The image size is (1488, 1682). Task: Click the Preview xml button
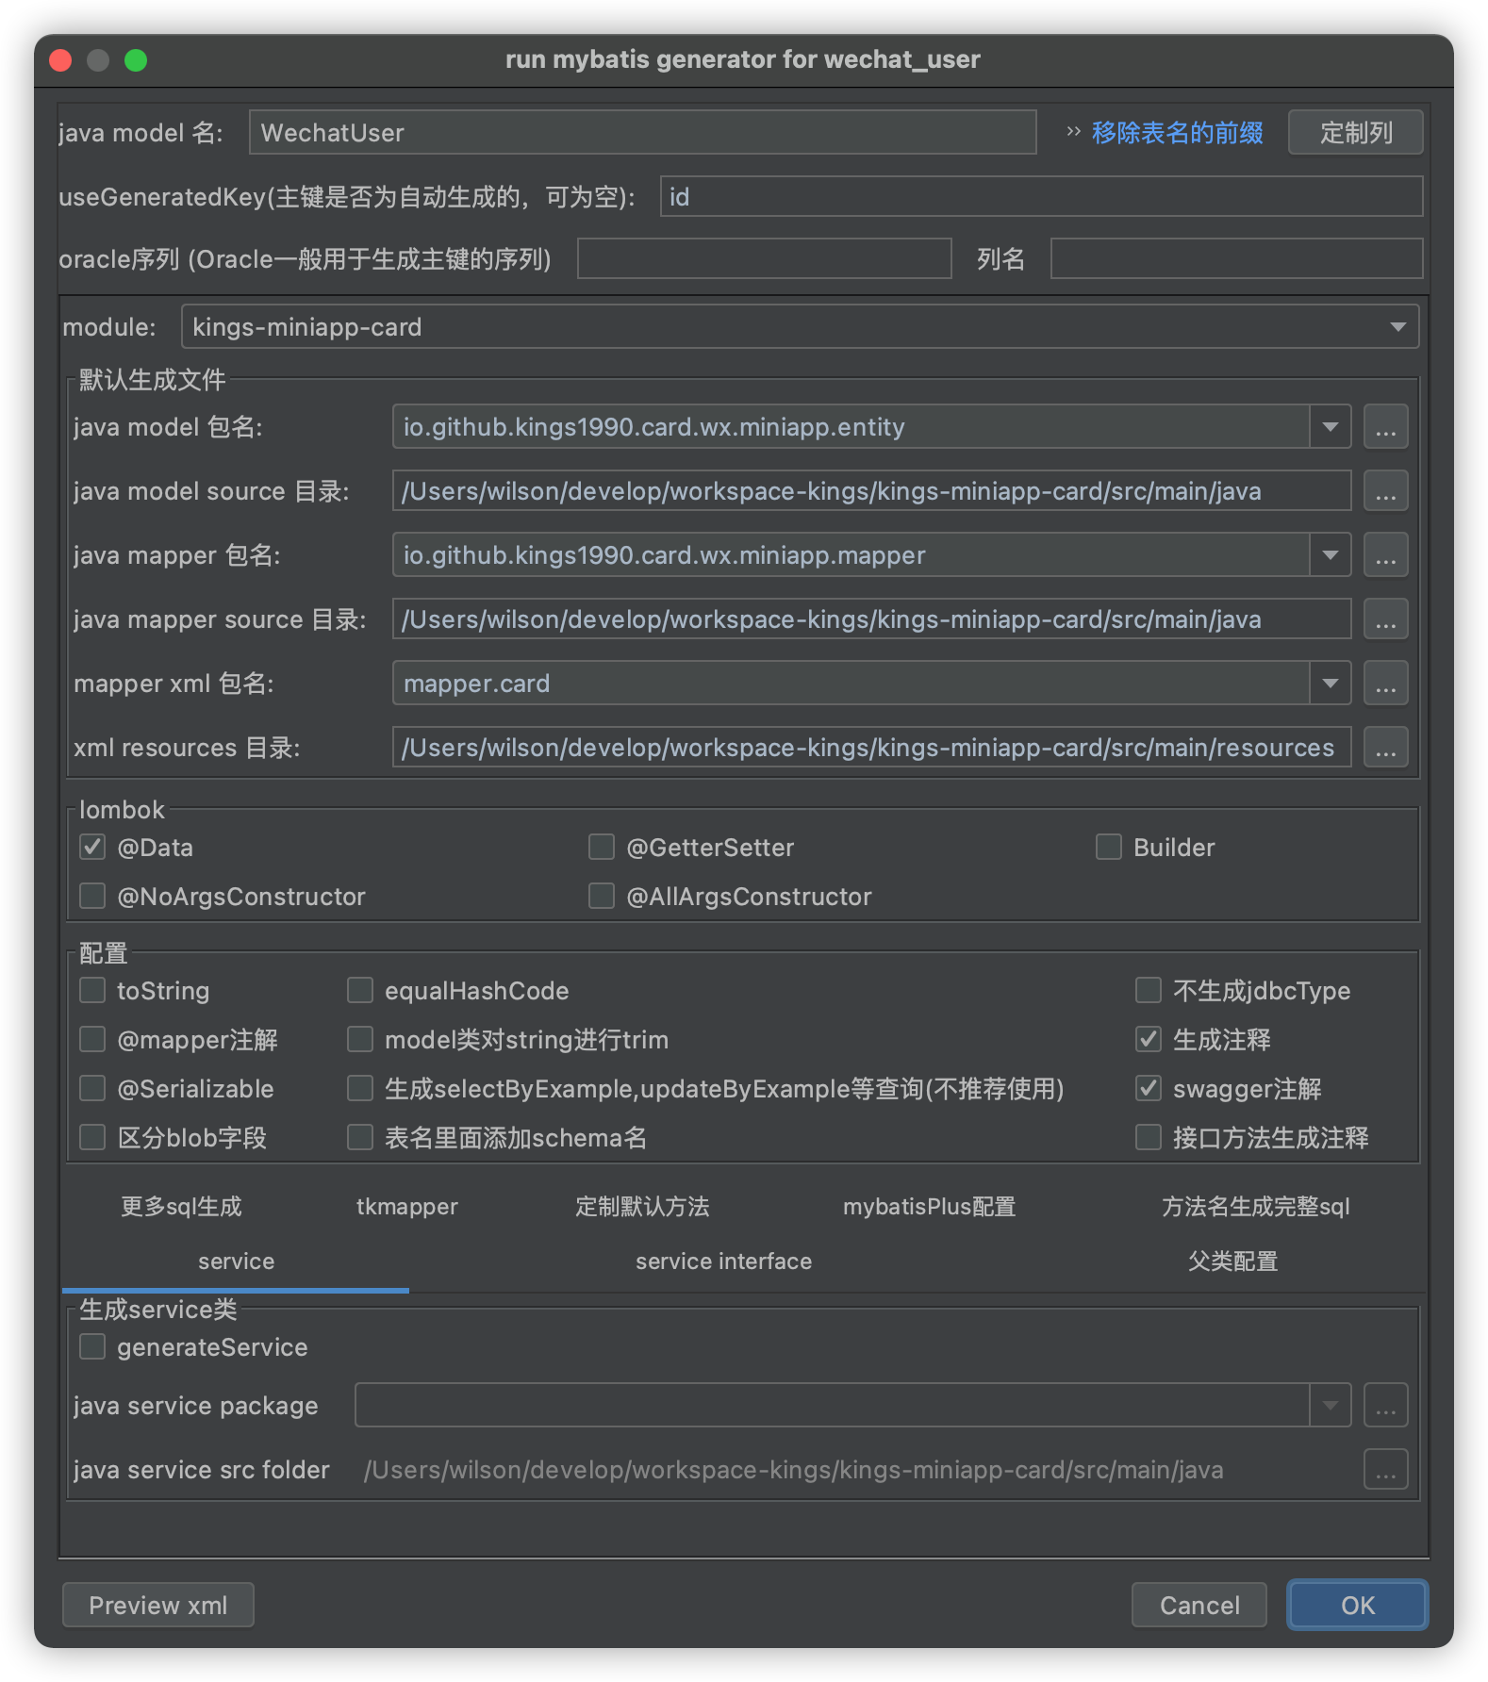click(x=158, y=1605)
